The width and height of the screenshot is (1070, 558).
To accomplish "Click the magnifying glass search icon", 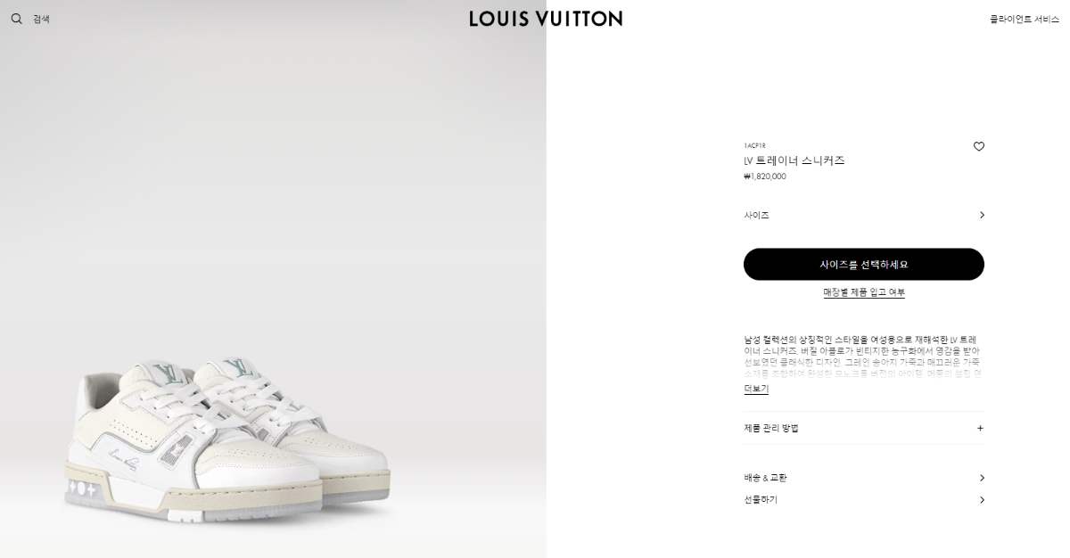I will click(16, 19).
